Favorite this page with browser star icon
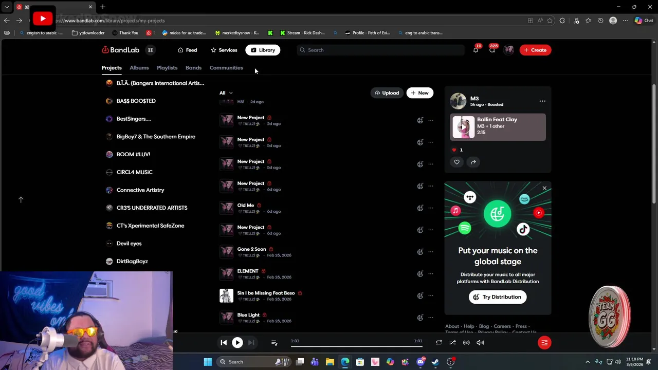The width and height of the screenshot is (658, 370). 550,21
